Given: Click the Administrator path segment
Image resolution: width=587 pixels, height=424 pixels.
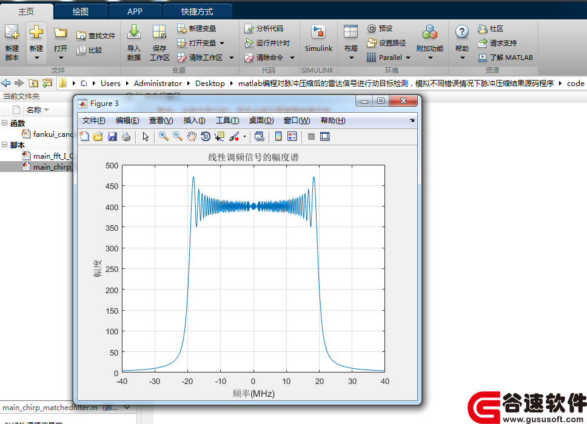Looking at the screenshot, I should pos(158,84).
